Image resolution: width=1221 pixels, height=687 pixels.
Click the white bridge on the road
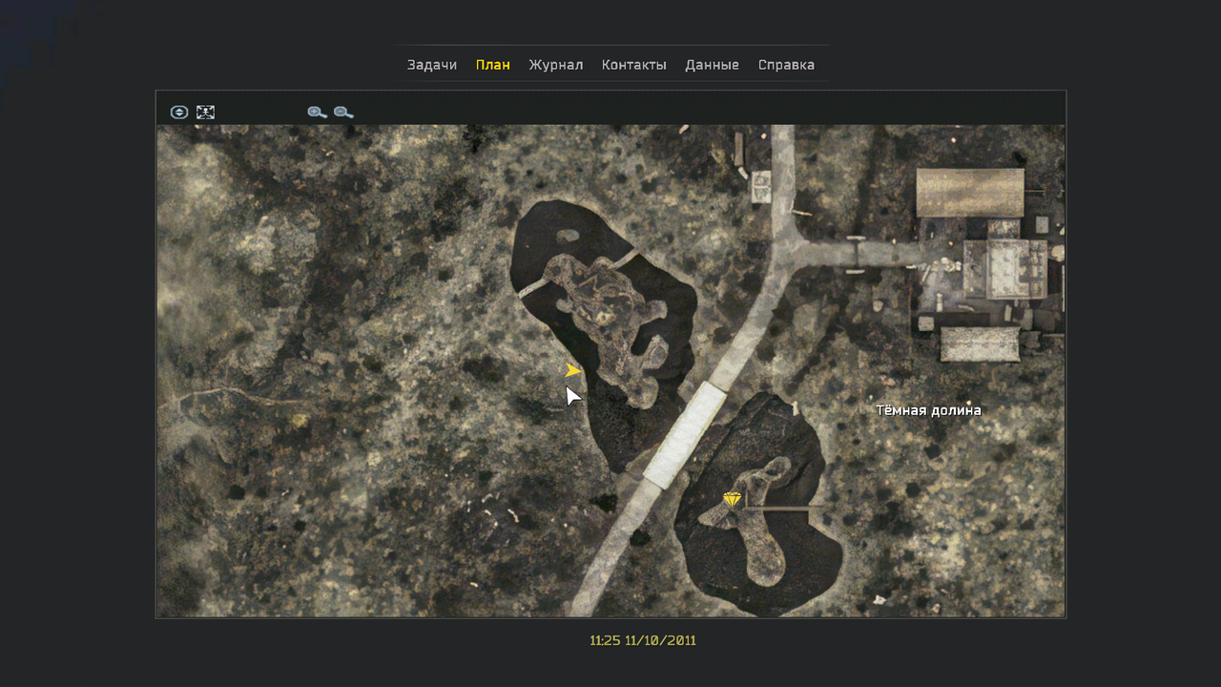685,435
